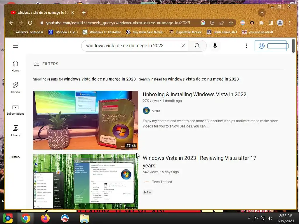Viewport: 299px width, 224px height.
Task: Open Espectral McGee bookmark
Action: coord(185,32)
